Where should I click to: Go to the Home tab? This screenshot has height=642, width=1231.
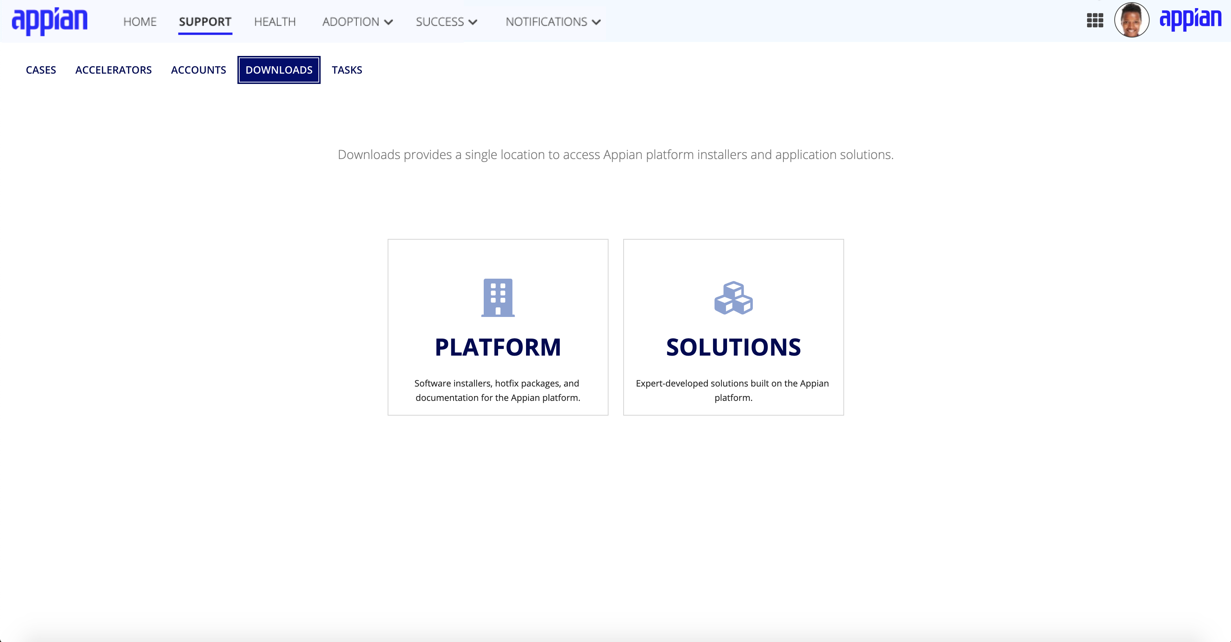140,22
